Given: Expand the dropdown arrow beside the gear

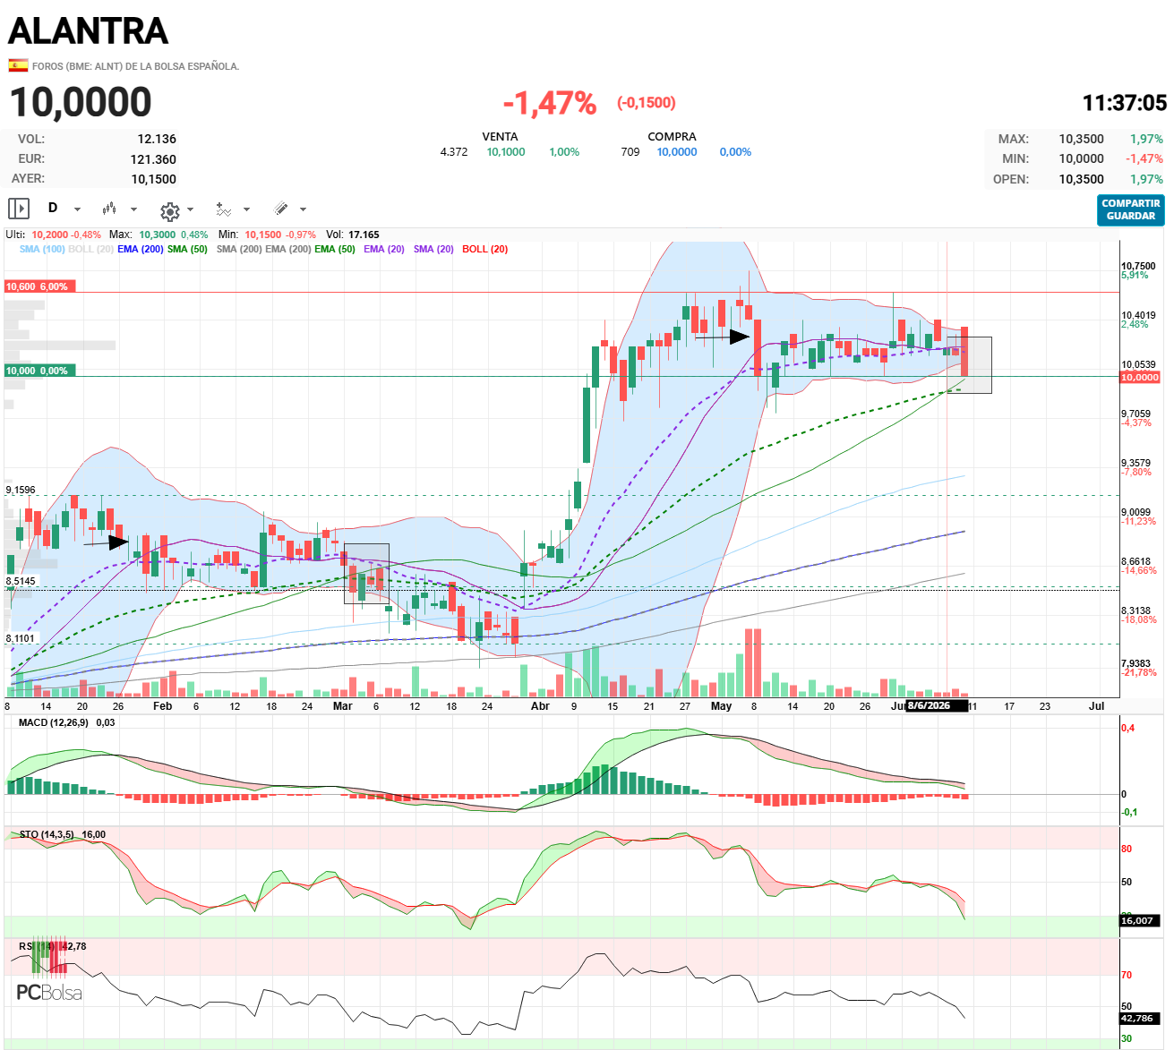Looking at the screenshot, I should point(190,209).
